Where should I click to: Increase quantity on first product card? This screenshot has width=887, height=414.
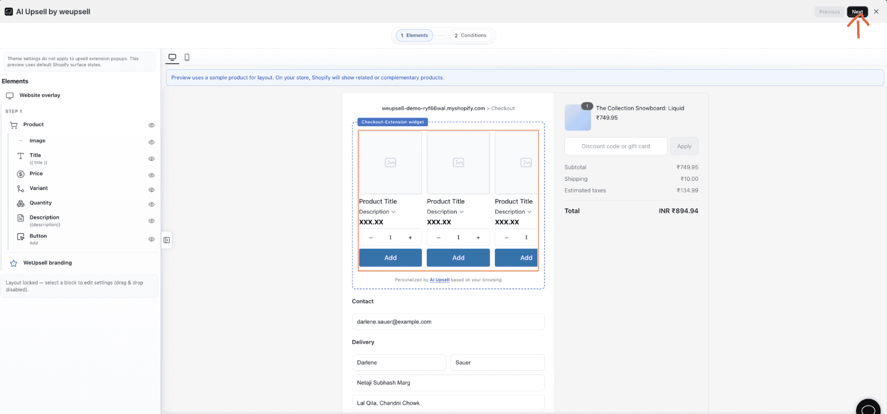click(x=410, y=238)
